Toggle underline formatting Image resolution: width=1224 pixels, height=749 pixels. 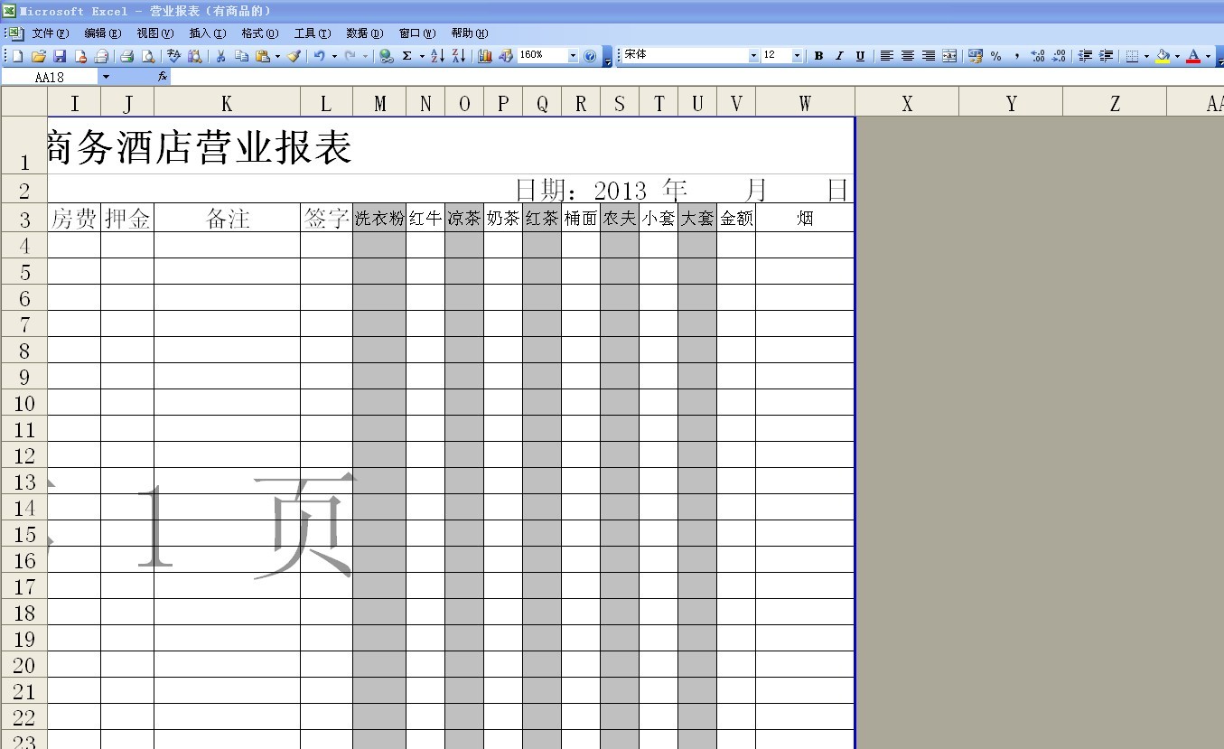[857, 55]
